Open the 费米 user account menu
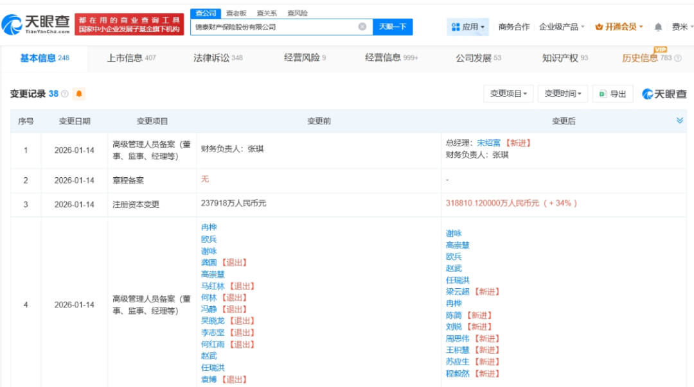 point(682,27)
